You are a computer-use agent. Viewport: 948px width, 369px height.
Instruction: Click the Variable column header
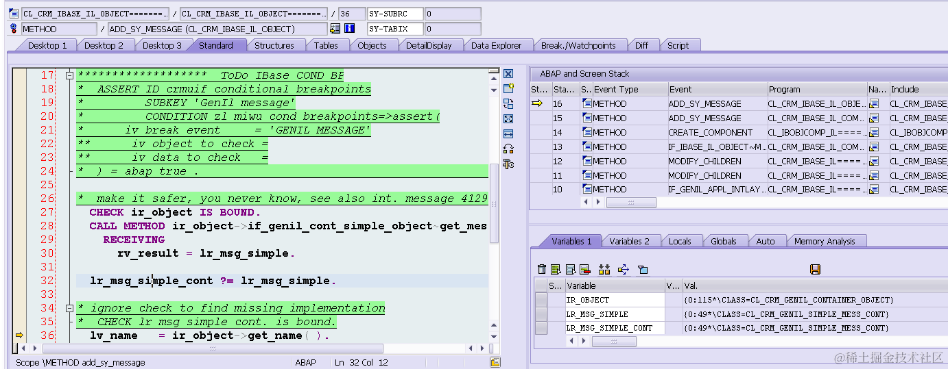pos(614,285)
